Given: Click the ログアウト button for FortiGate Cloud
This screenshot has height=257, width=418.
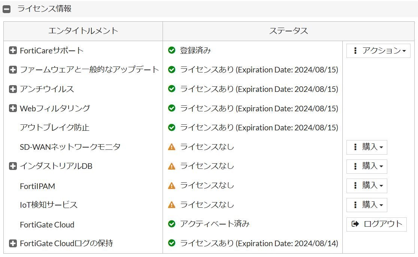Looking at the screenshot, I should point(376,224).
